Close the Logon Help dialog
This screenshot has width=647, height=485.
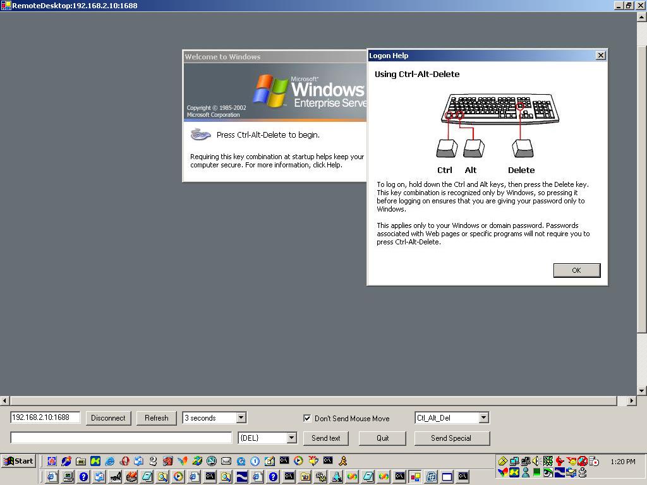coord(601,56)
